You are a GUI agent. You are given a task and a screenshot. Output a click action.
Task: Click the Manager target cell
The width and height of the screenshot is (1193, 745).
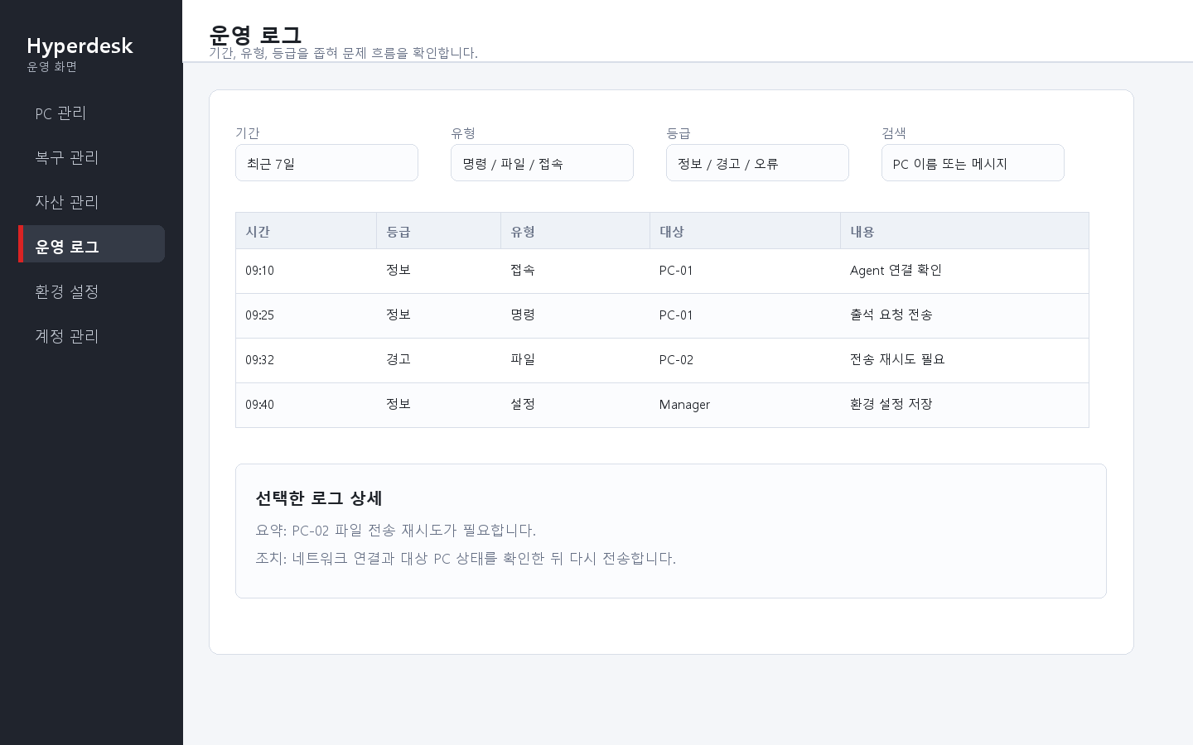click(745, 405)
